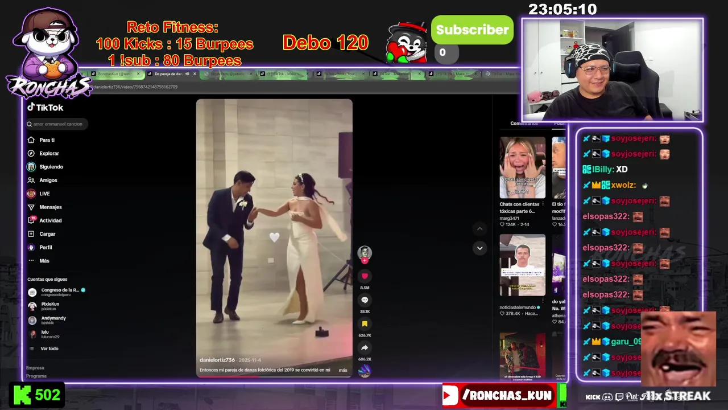This screenshot has height=410, width=728.
Task: Open suggested thumbnail of two people embracing
Action: click(x=522, y=355)
